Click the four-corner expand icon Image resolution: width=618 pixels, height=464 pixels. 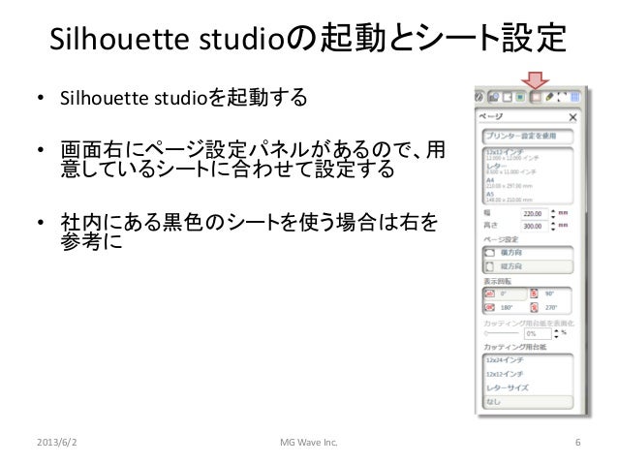(562, 97)
